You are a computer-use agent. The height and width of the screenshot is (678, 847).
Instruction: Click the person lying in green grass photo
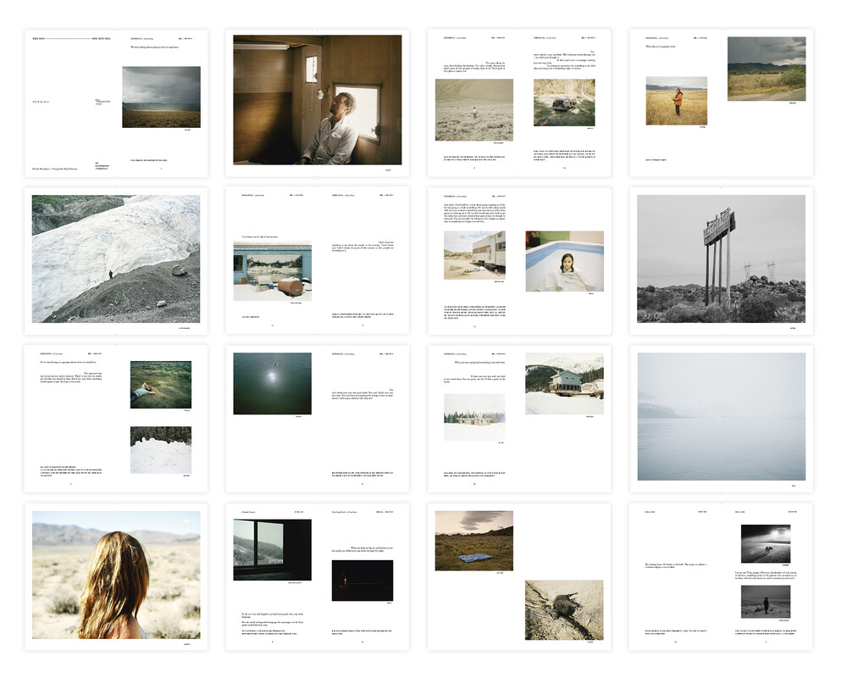coord(160,384)
